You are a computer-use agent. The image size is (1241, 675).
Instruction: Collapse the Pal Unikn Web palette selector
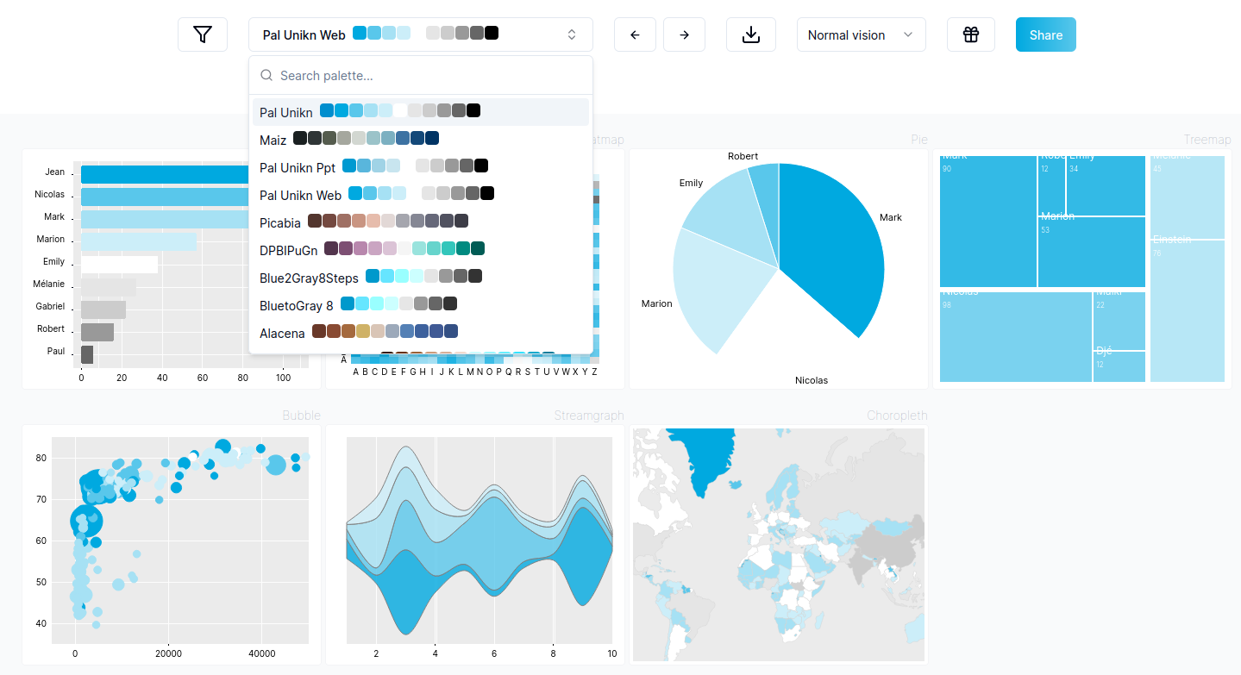click(420, 34)
